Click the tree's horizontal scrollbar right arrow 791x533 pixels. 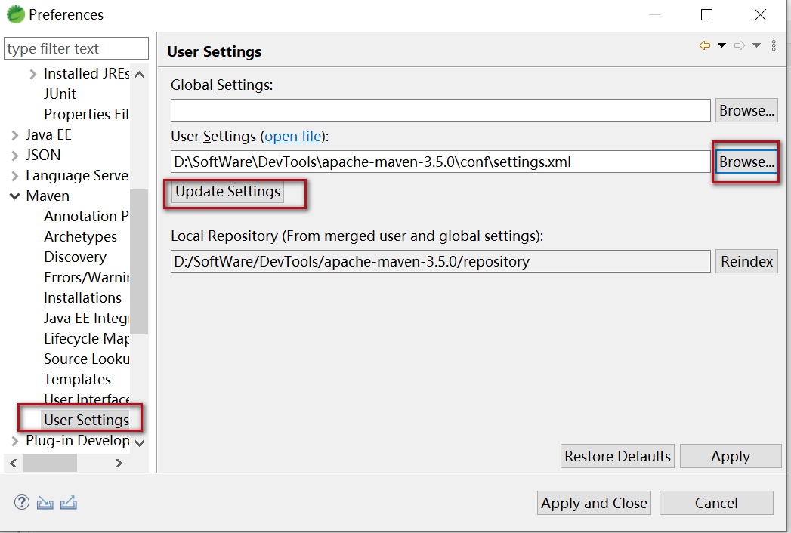[x=119, y=463]
